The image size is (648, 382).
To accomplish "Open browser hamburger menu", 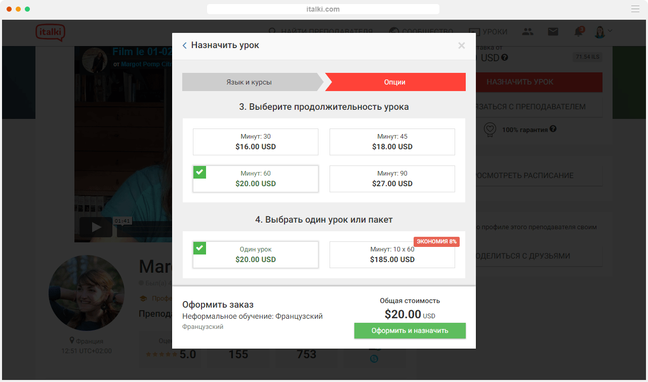I will point(635,9).
